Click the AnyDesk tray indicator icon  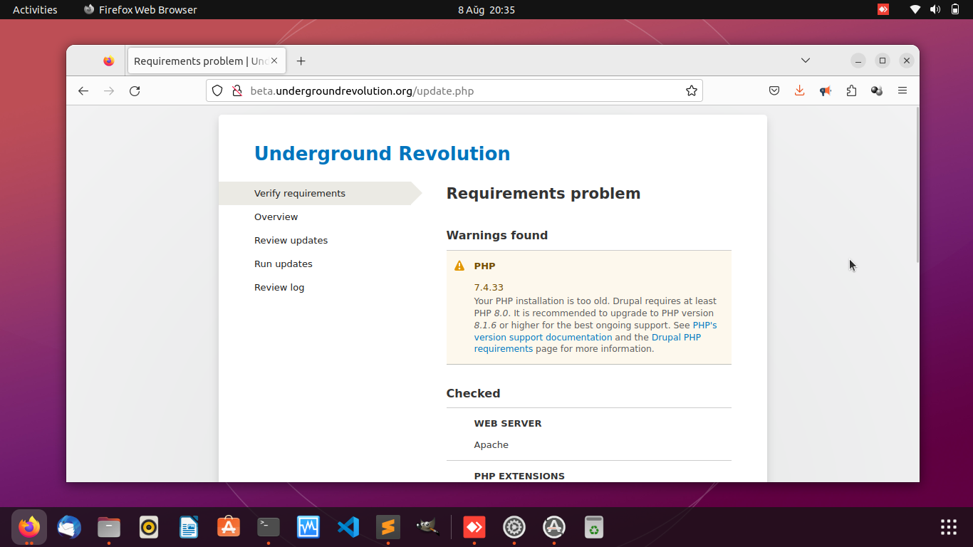pos(883,9)
